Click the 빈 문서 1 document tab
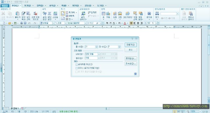210x113 pixels. 15,108
